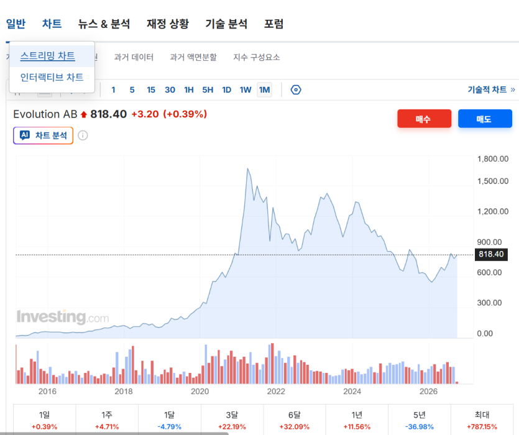This screenshot has width=519, height=435.
Task: Select the 1일 performance period
Action: click(44, 419)
